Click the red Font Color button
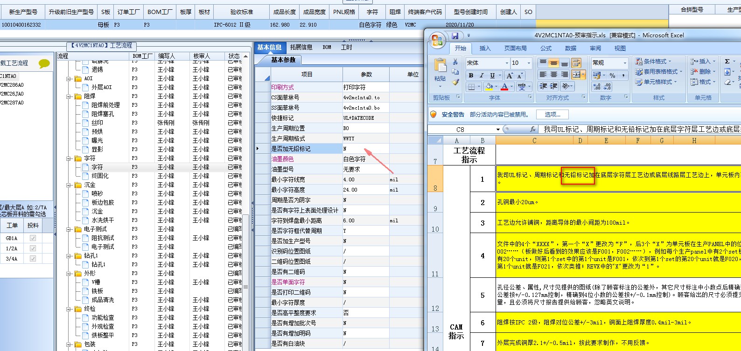 [x=504, y=87]
